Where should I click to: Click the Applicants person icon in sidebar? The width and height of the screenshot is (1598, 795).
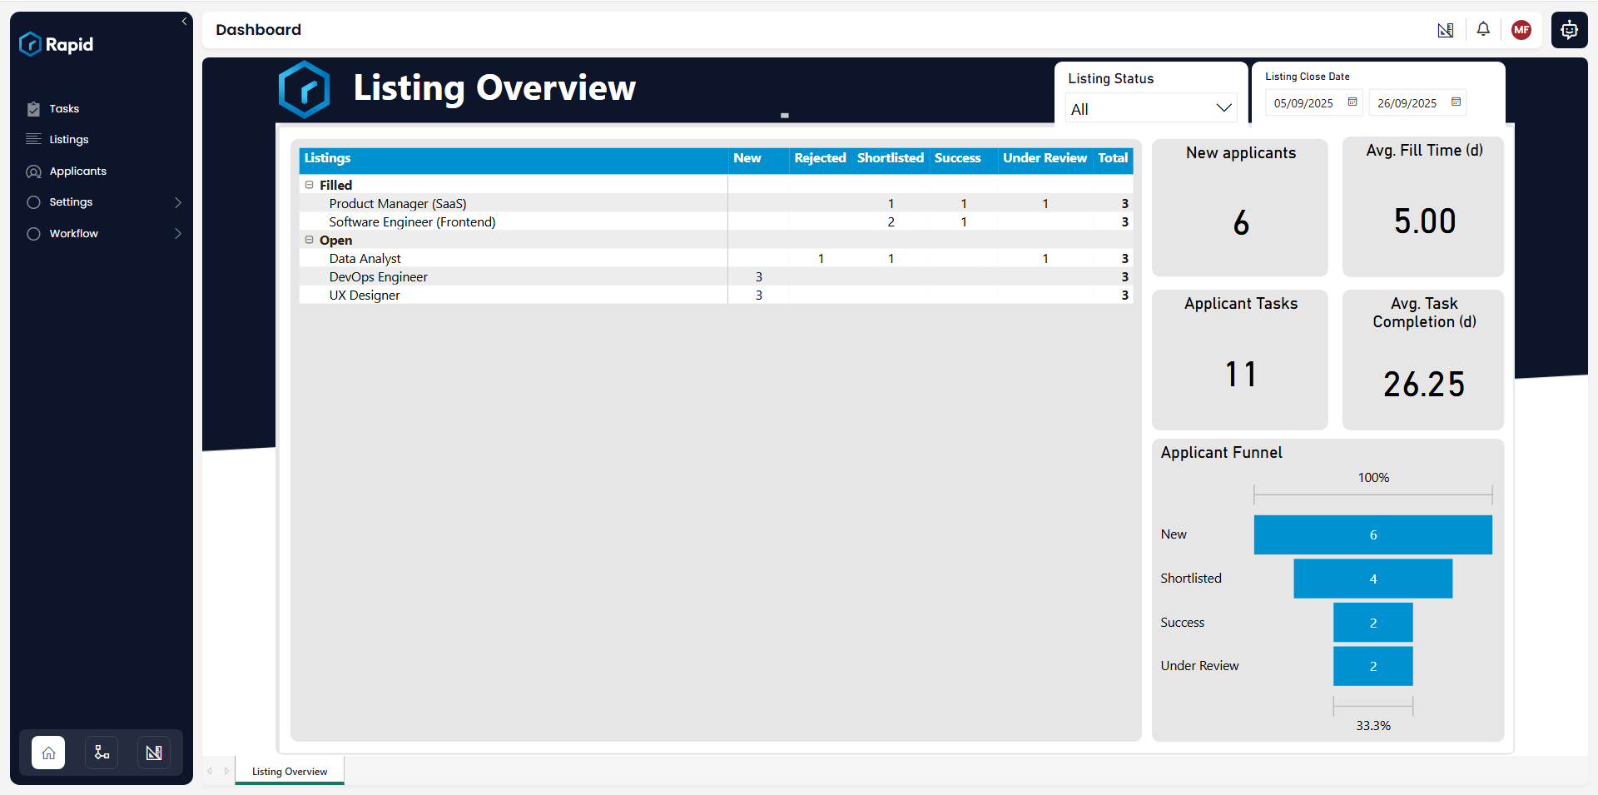[x=33, y=171]
